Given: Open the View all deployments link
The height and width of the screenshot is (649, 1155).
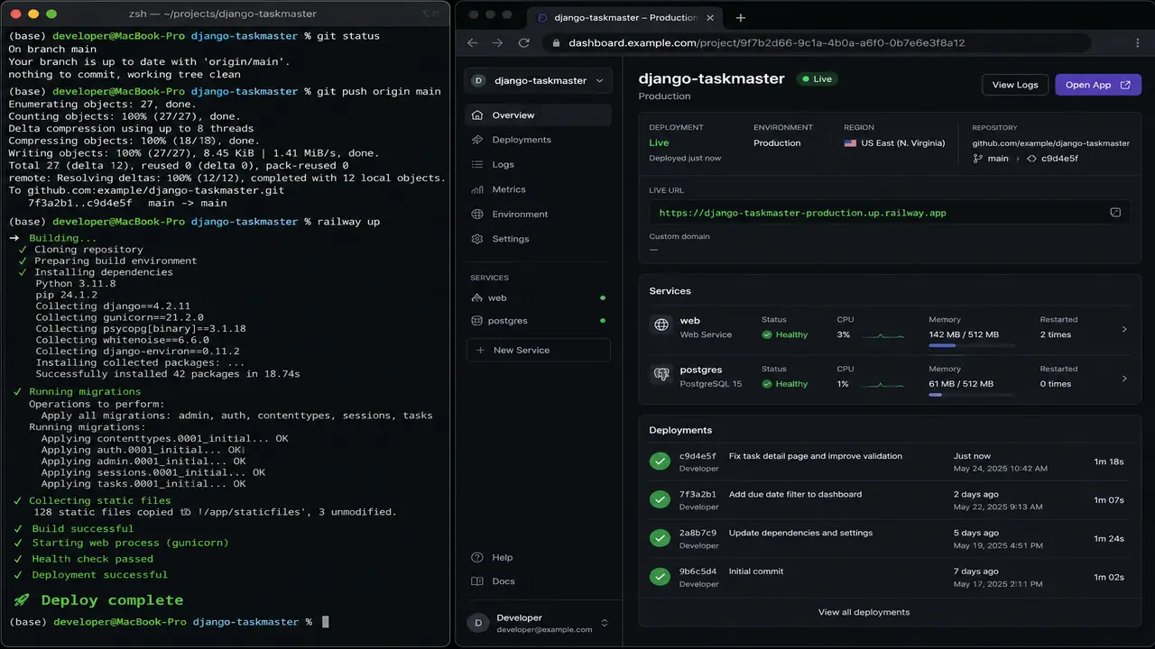Looking at the screenshot, I should (x=864, y=612).
